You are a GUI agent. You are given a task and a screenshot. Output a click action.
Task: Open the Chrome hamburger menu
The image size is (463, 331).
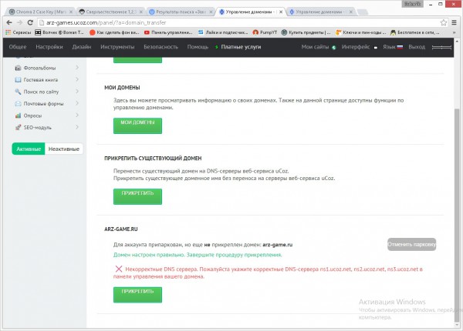click(x=455, y=22)
